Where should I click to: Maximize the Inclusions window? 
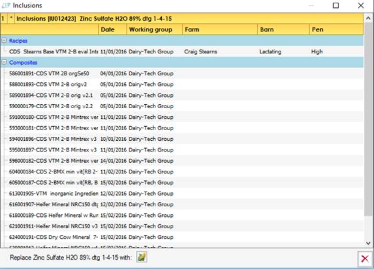click(x=335, y=5)
